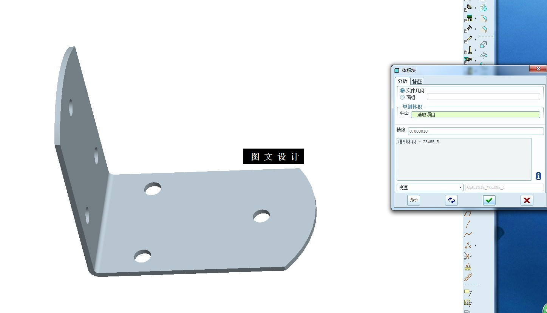Expand the screw icon flyout arrow
This screenshot has width=547, height=313.
click(x=476, y=29)
